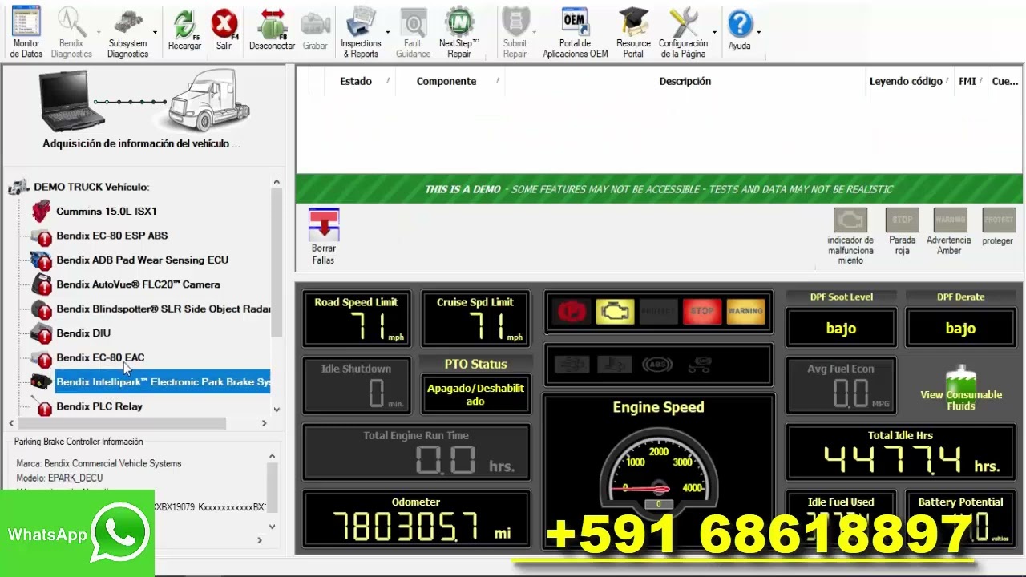The width and height of the screenshot is (1026, 577).
Task: Sort by the Componente column
Action: [x=446, y=81]
